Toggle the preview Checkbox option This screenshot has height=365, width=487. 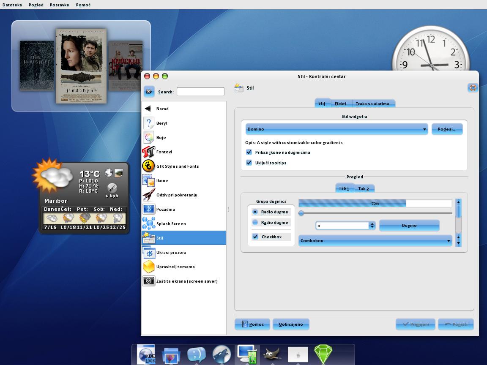(271, 237)
